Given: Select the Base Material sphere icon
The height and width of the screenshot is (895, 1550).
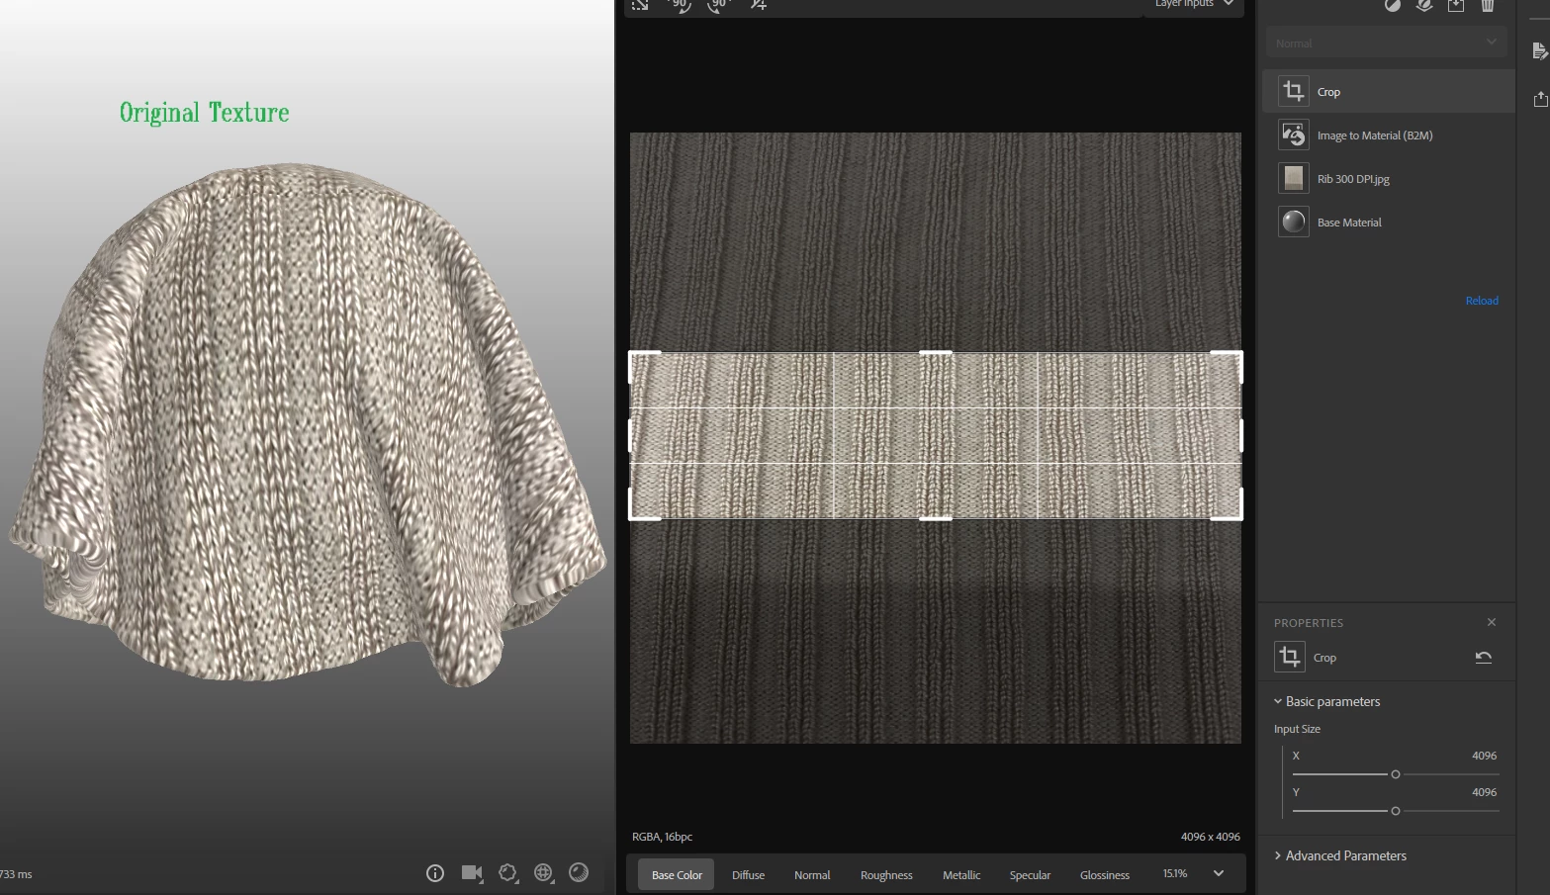Looking at the screenshot, I should click(1293, 222).
